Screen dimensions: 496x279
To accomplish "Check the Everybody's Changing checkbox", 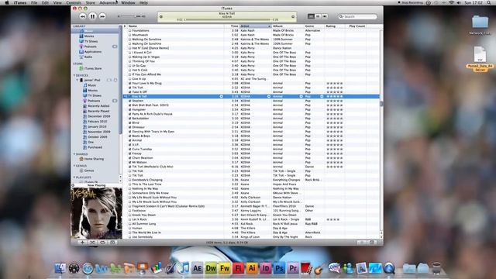I will 129,180.
